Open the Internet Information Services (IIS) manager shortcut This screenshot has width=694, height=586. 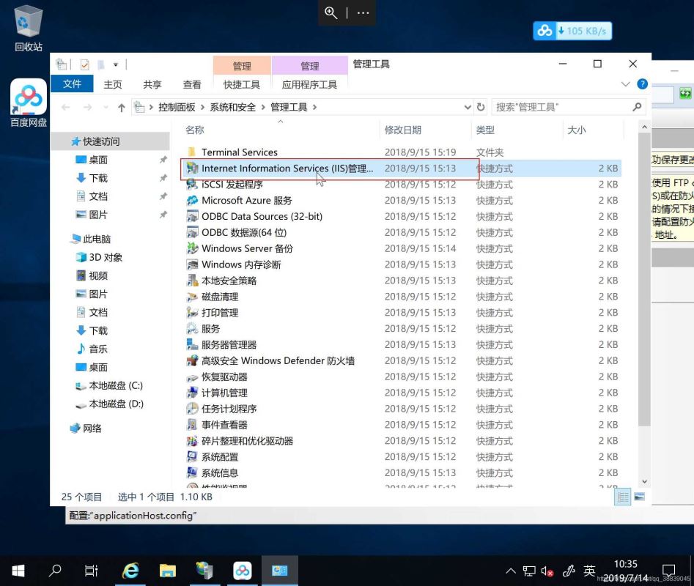tap(287, 168)
